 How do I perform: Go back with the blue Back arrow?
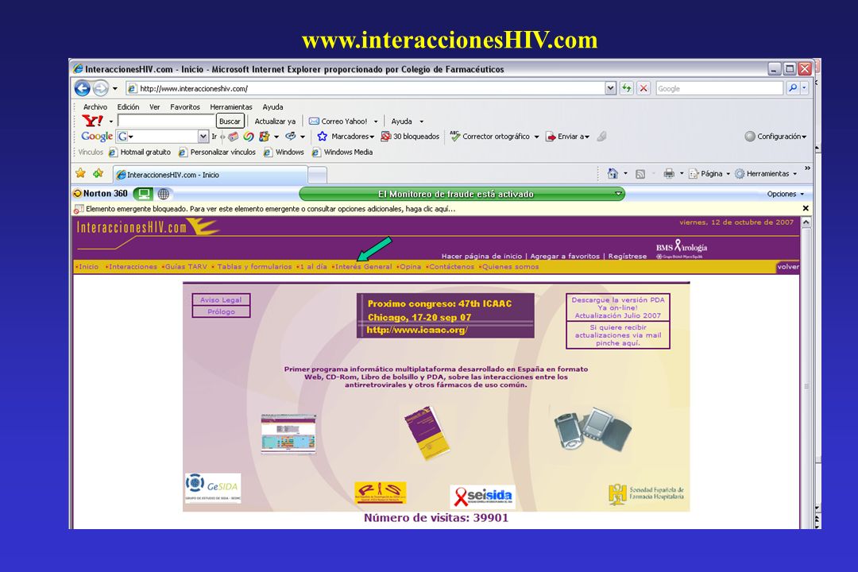click(x=82, y=88)
